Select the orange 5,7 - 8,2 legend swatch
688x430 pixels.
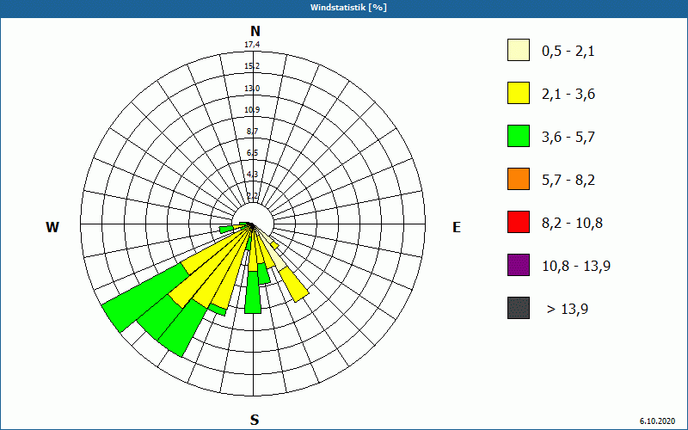pos(519,179)
